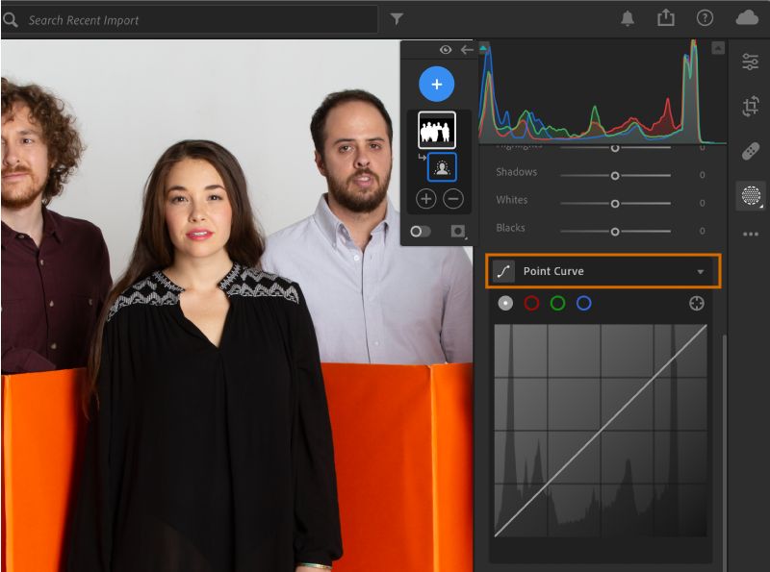Select the red curve channel
Viewport: 770px width, 572px height.
[531, 303]
